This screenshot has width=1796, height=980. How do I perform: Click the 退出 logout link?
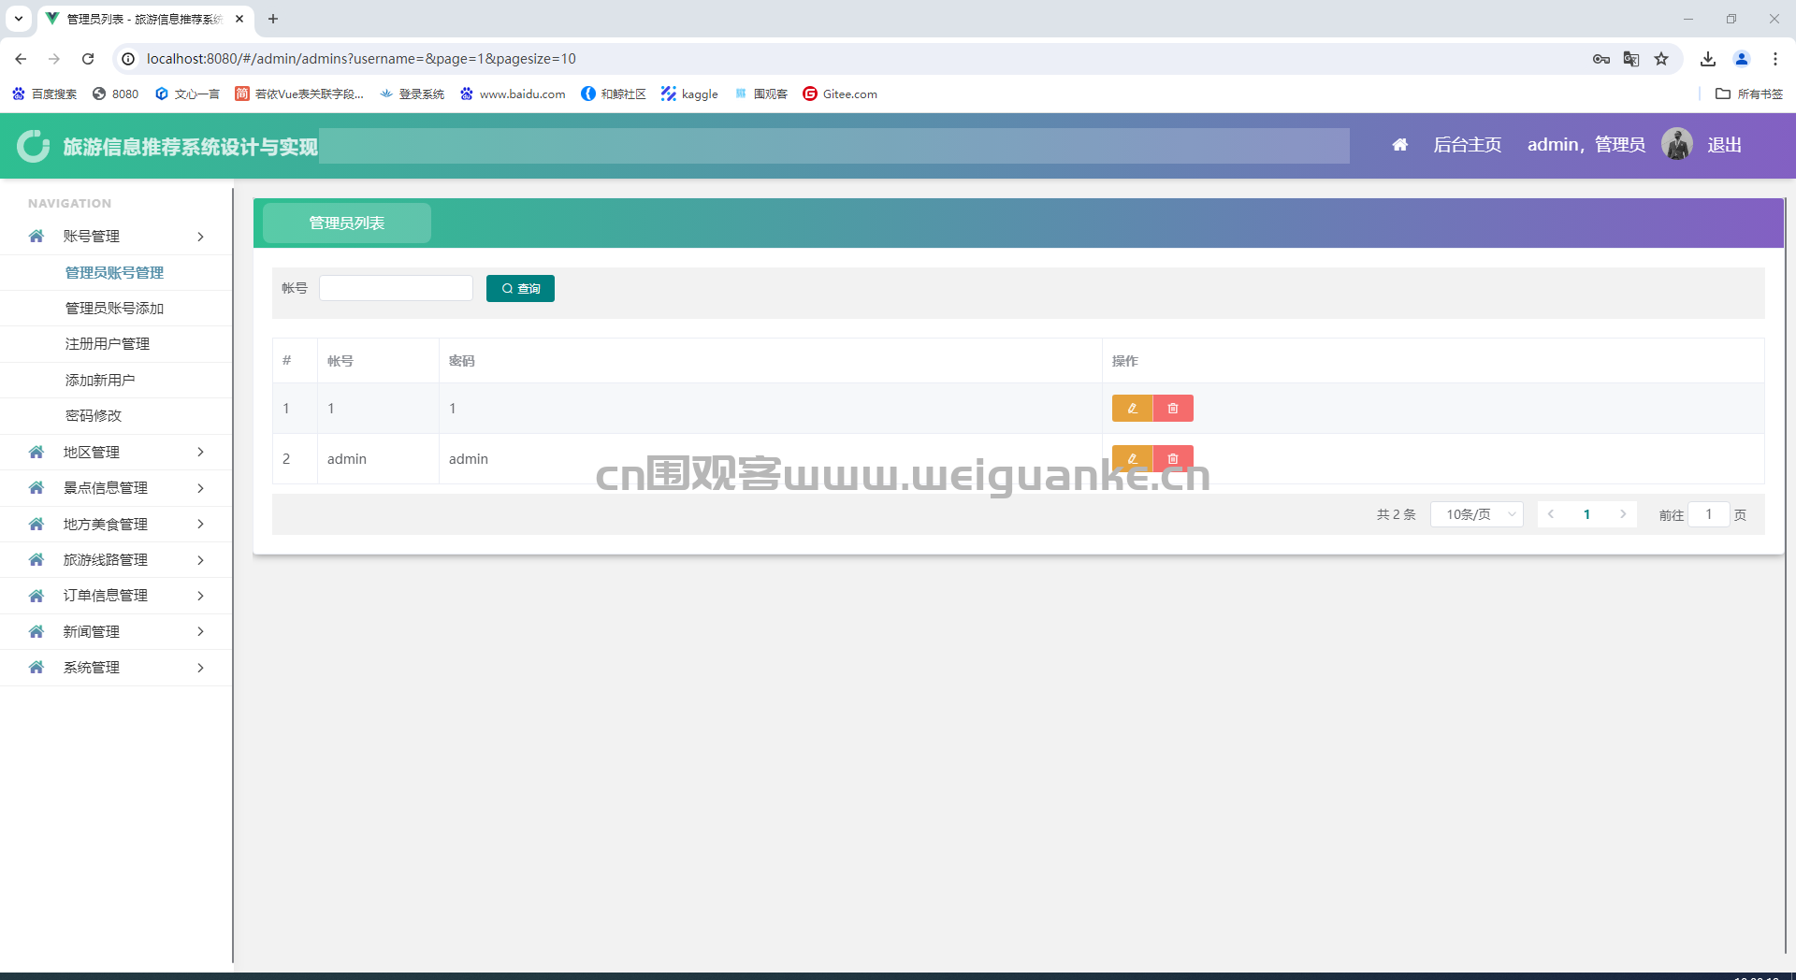click(1724, 145)
